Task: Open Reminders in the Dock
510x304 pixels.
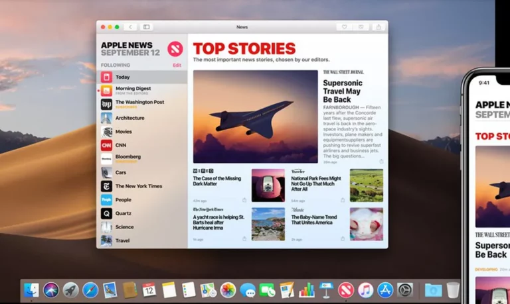Action: click(189, 289)
